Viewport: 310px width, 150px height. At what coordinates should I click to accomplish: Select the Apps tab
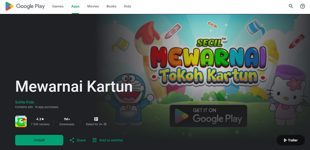tap(75, 6)
